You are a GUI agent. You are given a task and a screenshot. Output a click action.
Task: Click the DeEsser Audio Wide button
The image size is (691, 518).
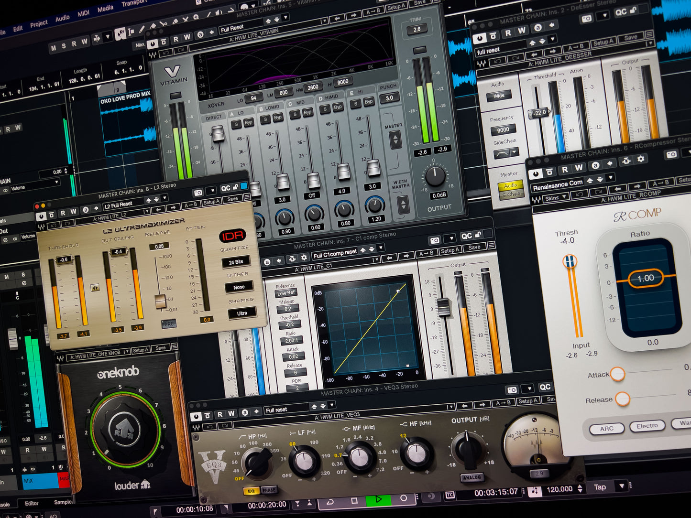pos(499,96)
